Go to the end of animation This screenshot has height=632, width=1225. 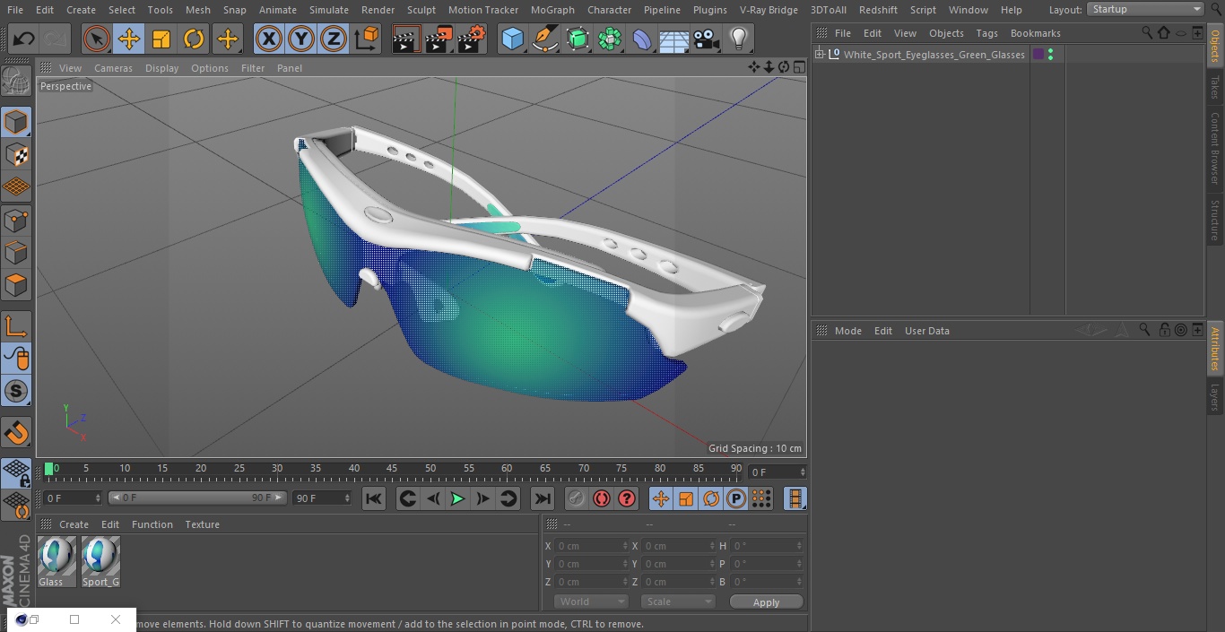543,498
